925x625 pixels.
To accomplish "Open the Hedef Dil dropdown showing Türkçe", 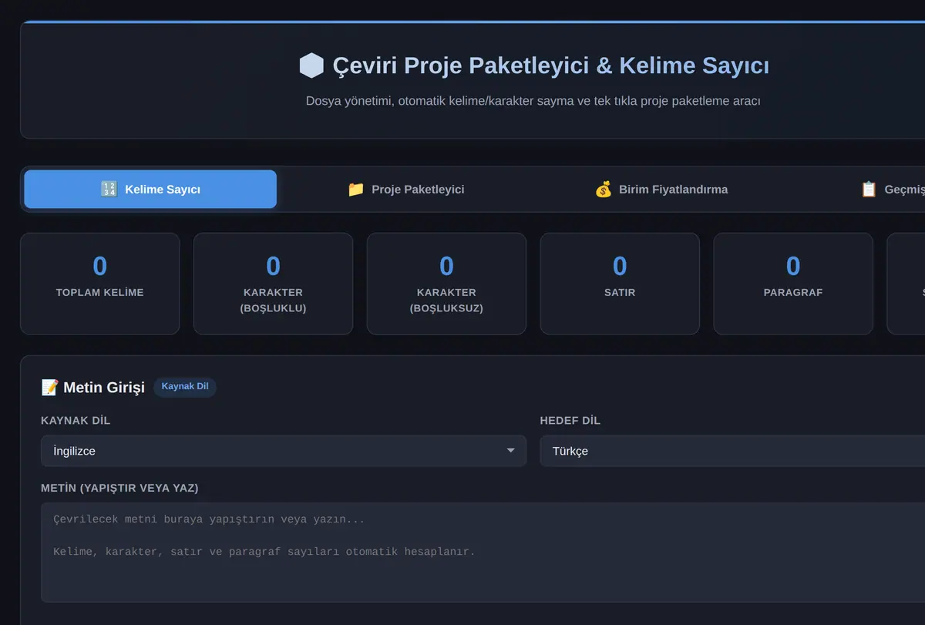I will tap(732, 451).
